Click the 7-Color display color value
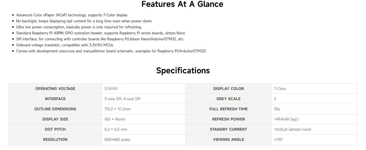The width and height of the screenshot is (366, 150). pyautogui.click(x=280, y=89)
